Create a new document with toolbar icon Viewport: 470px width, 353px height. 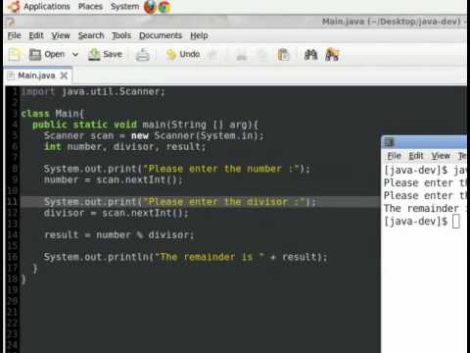[x=15, y=54]
